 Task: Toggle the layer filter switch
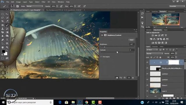click(x=177, y=50)
